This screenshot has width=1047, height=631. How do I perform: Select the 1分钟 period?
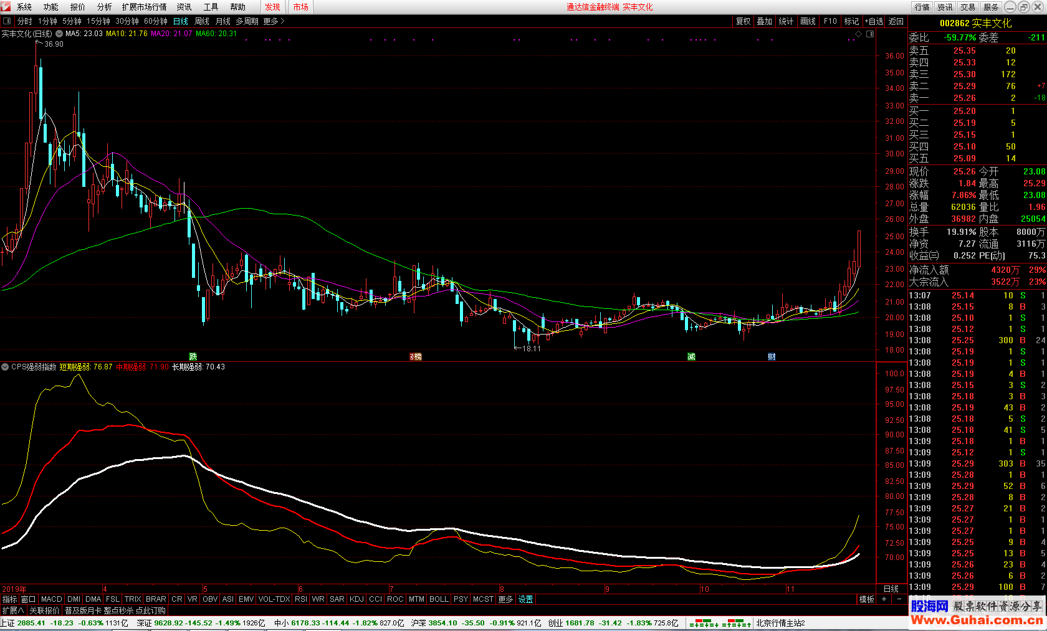[47, 21]
